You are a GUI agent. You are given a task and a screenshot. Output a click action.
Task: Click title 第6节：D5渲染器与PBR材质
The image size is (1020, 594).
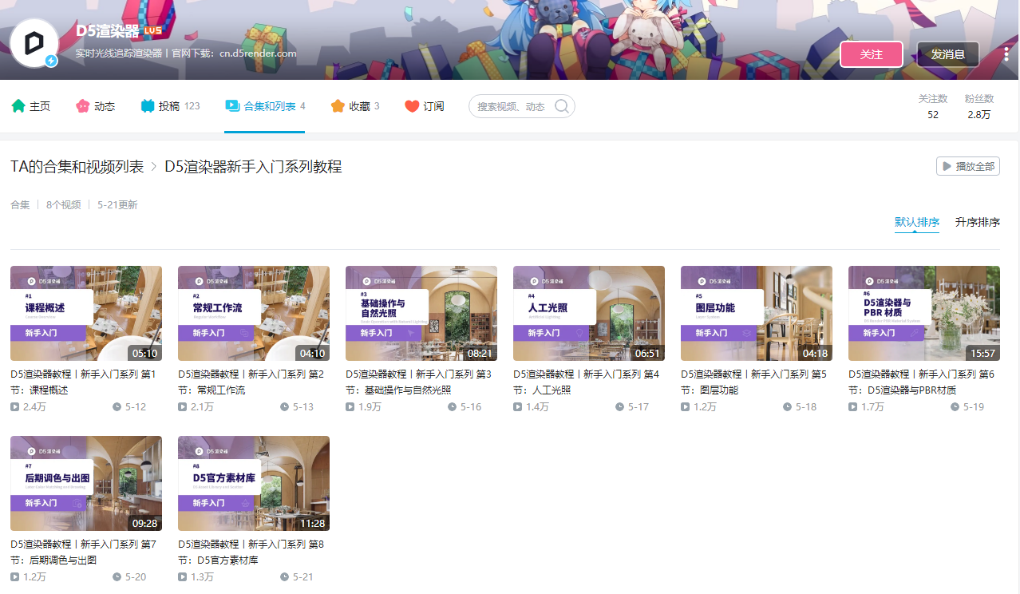coord(922,382)
